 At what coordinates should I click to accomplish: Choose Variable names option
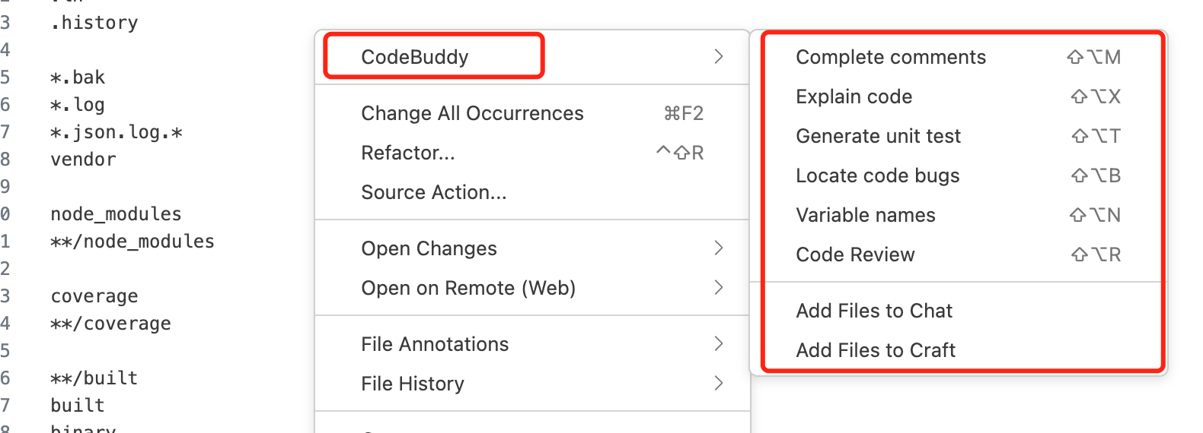click(865, 215)
